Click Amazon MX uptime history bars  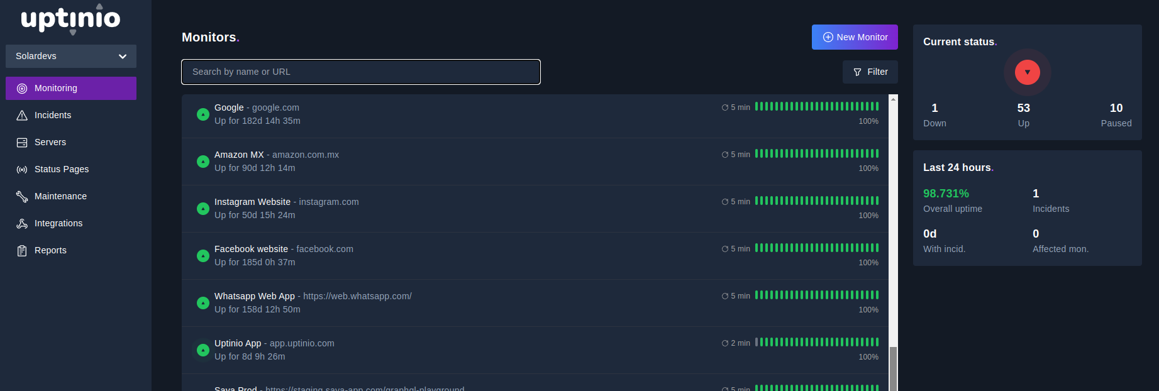point(817,153)
